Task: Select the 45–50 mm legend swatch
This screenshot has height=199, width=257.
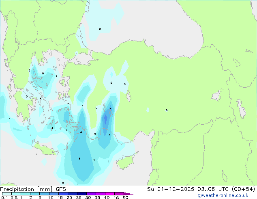Action: coord(119,194)
